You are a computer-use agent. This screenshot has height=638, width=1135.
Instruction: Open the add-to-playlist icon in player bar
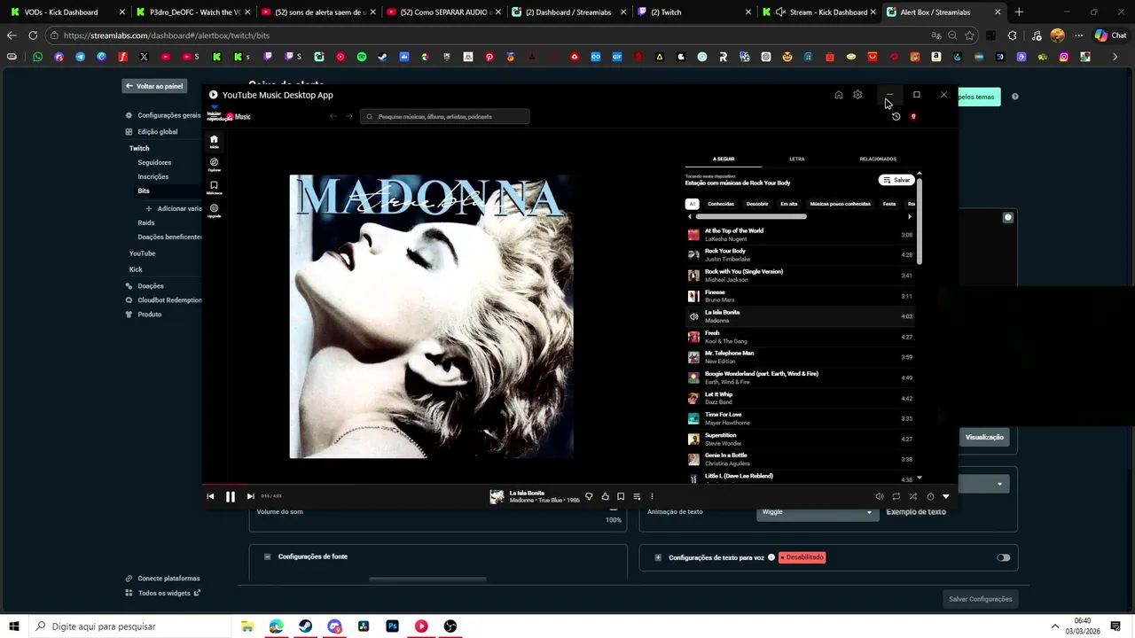(x=637, y=496)
